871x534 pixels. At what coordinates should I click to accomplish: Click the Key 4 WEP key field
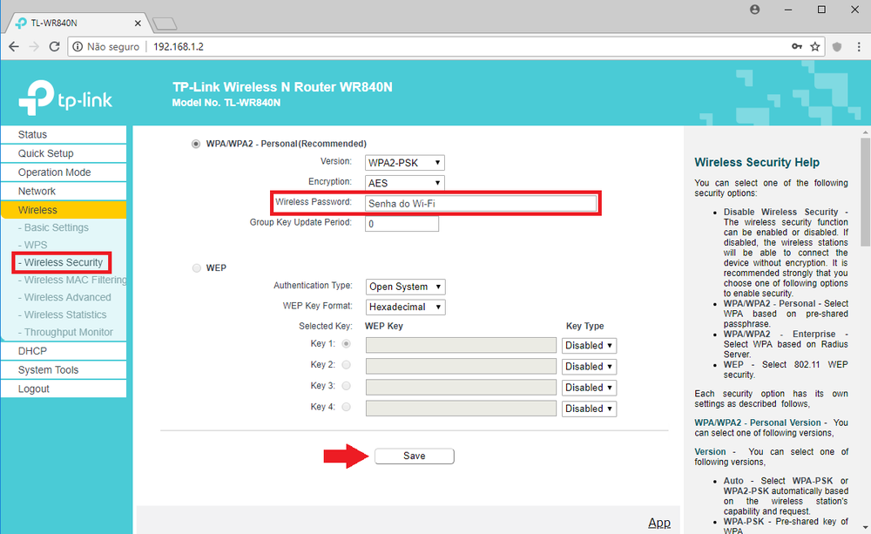tap(461, 409)
